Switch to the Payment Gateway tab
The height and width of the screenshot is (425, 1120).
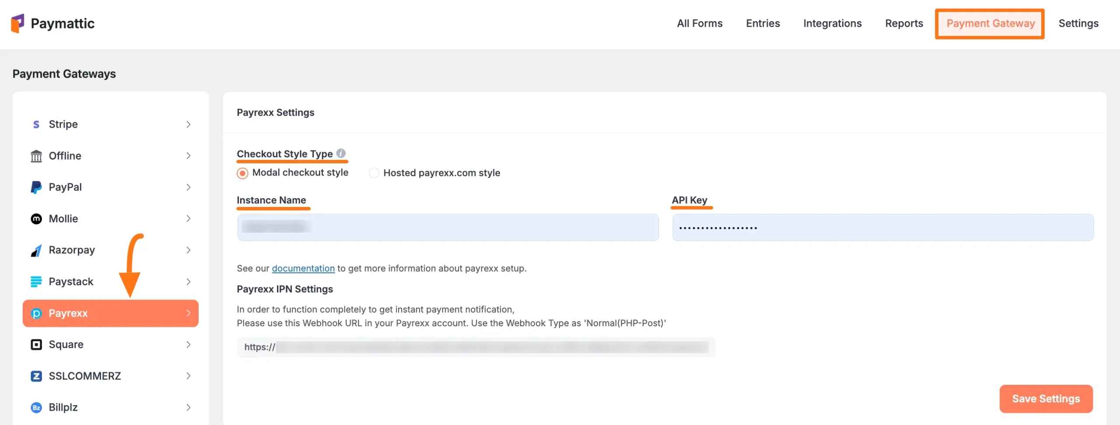(x=990, y=24)
